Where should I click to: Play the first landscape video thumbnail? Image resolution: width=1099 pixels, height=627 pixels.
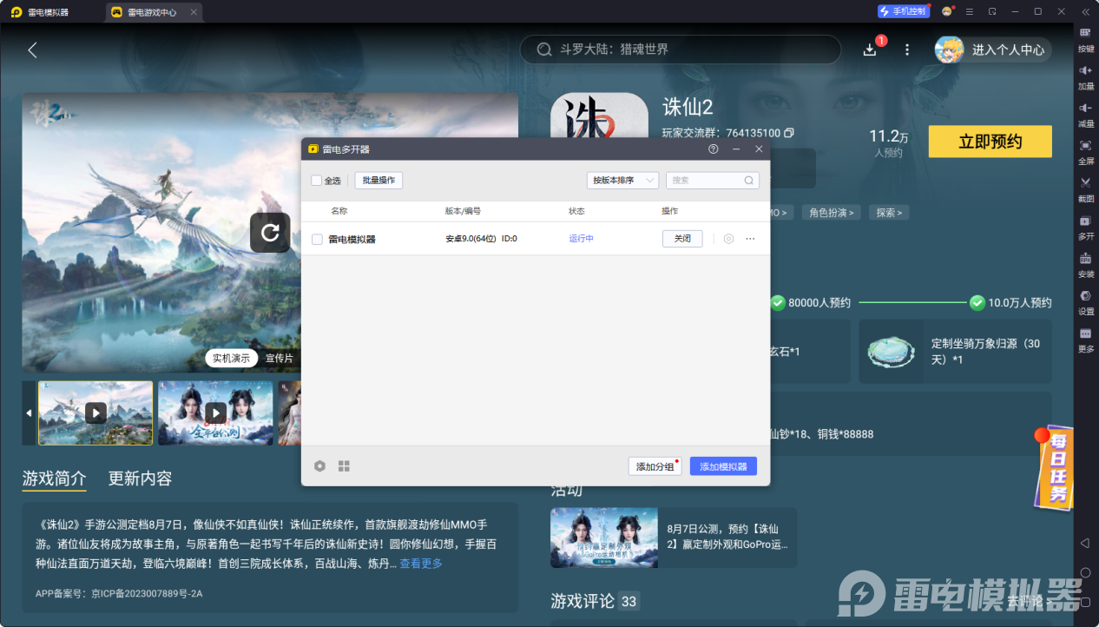tap(95, 413)
